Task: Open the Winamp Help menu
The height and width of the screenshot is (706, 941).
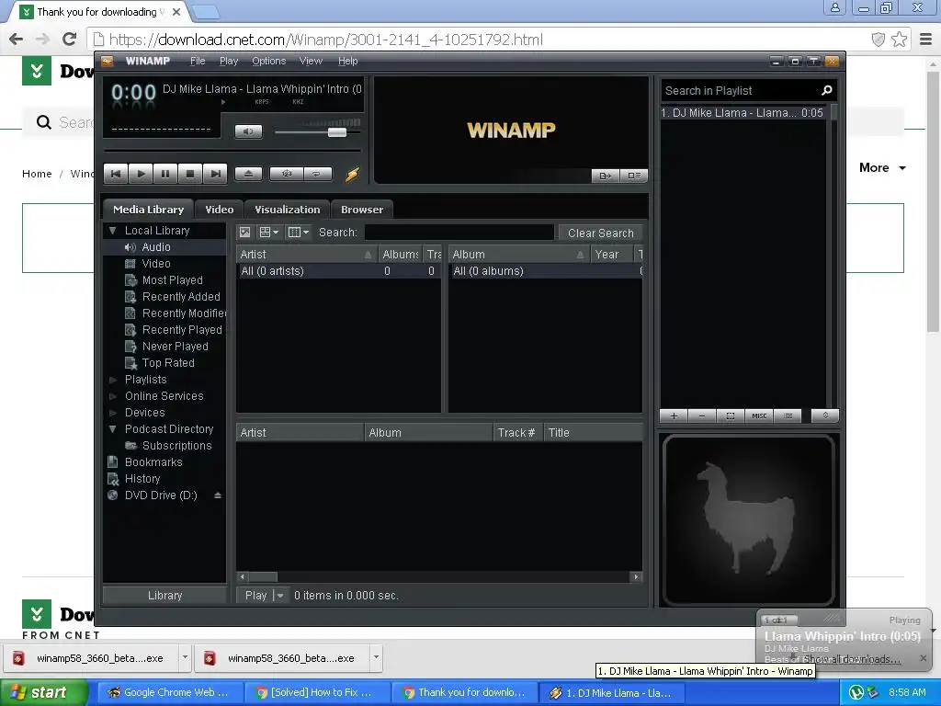Action: point(348,61)
